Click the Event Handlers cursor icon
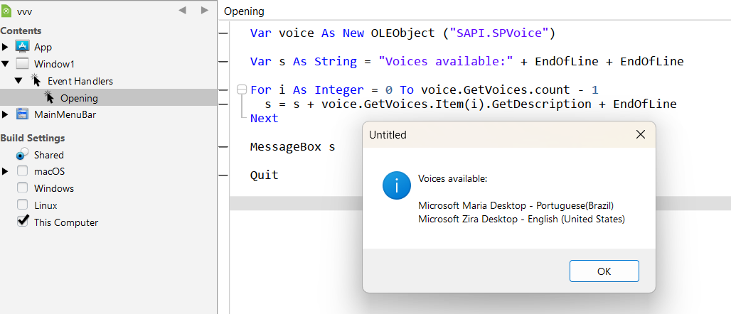The image size is (731, 314). coord(36,80)
